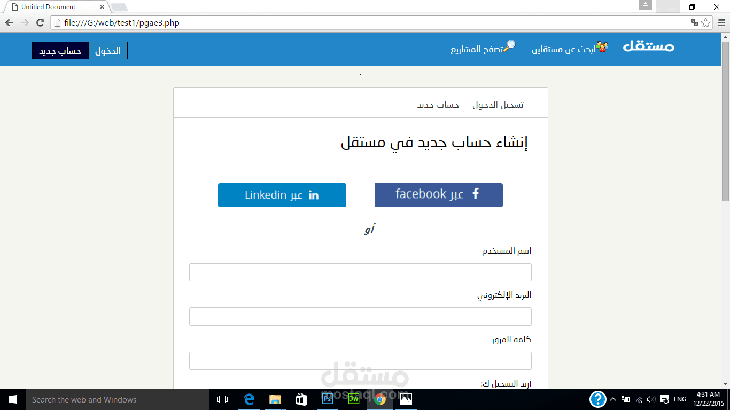Launch Microsoft Edge from the taskbar
The image size is (730, 410).
(x=249, y=399)
